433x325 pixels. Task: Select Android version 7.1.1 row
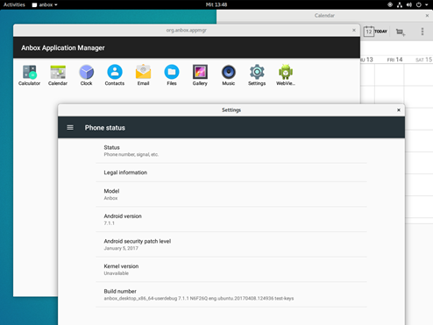[231, 219]
